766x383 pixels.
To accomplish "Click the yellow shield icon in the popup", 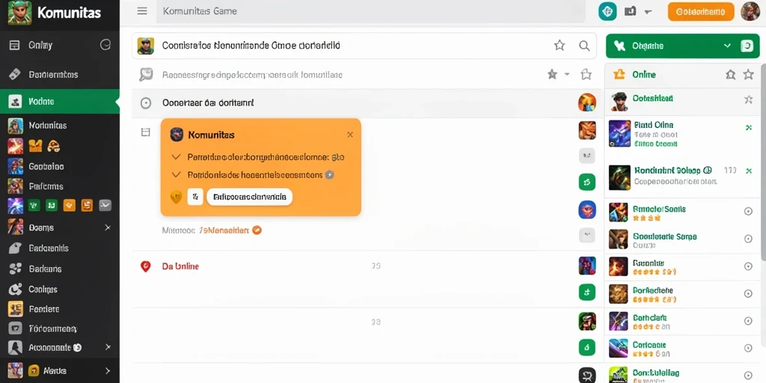I will pos(176,197).
